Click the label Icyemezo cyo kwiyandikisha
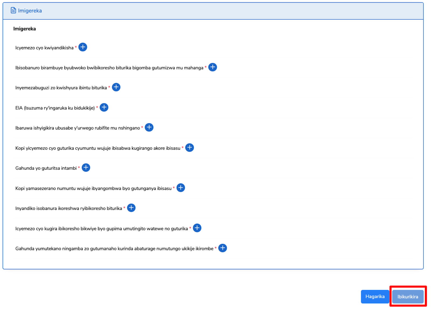This screenshot has width=431, height=313. 44,48
